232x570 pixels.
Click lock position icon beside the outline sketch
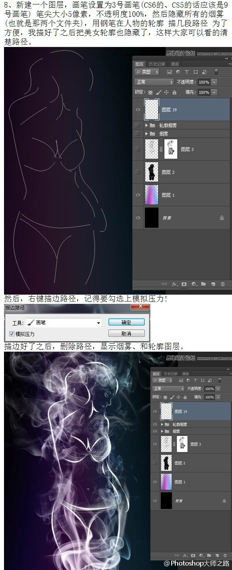[166, 92]
